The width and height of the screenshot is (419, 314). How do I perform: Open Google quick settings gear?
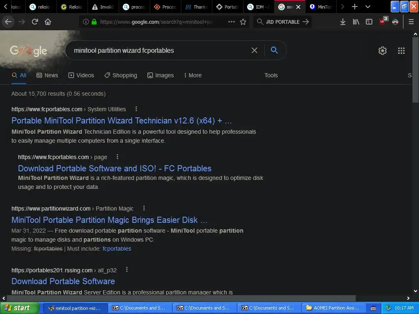coord(383,50)
